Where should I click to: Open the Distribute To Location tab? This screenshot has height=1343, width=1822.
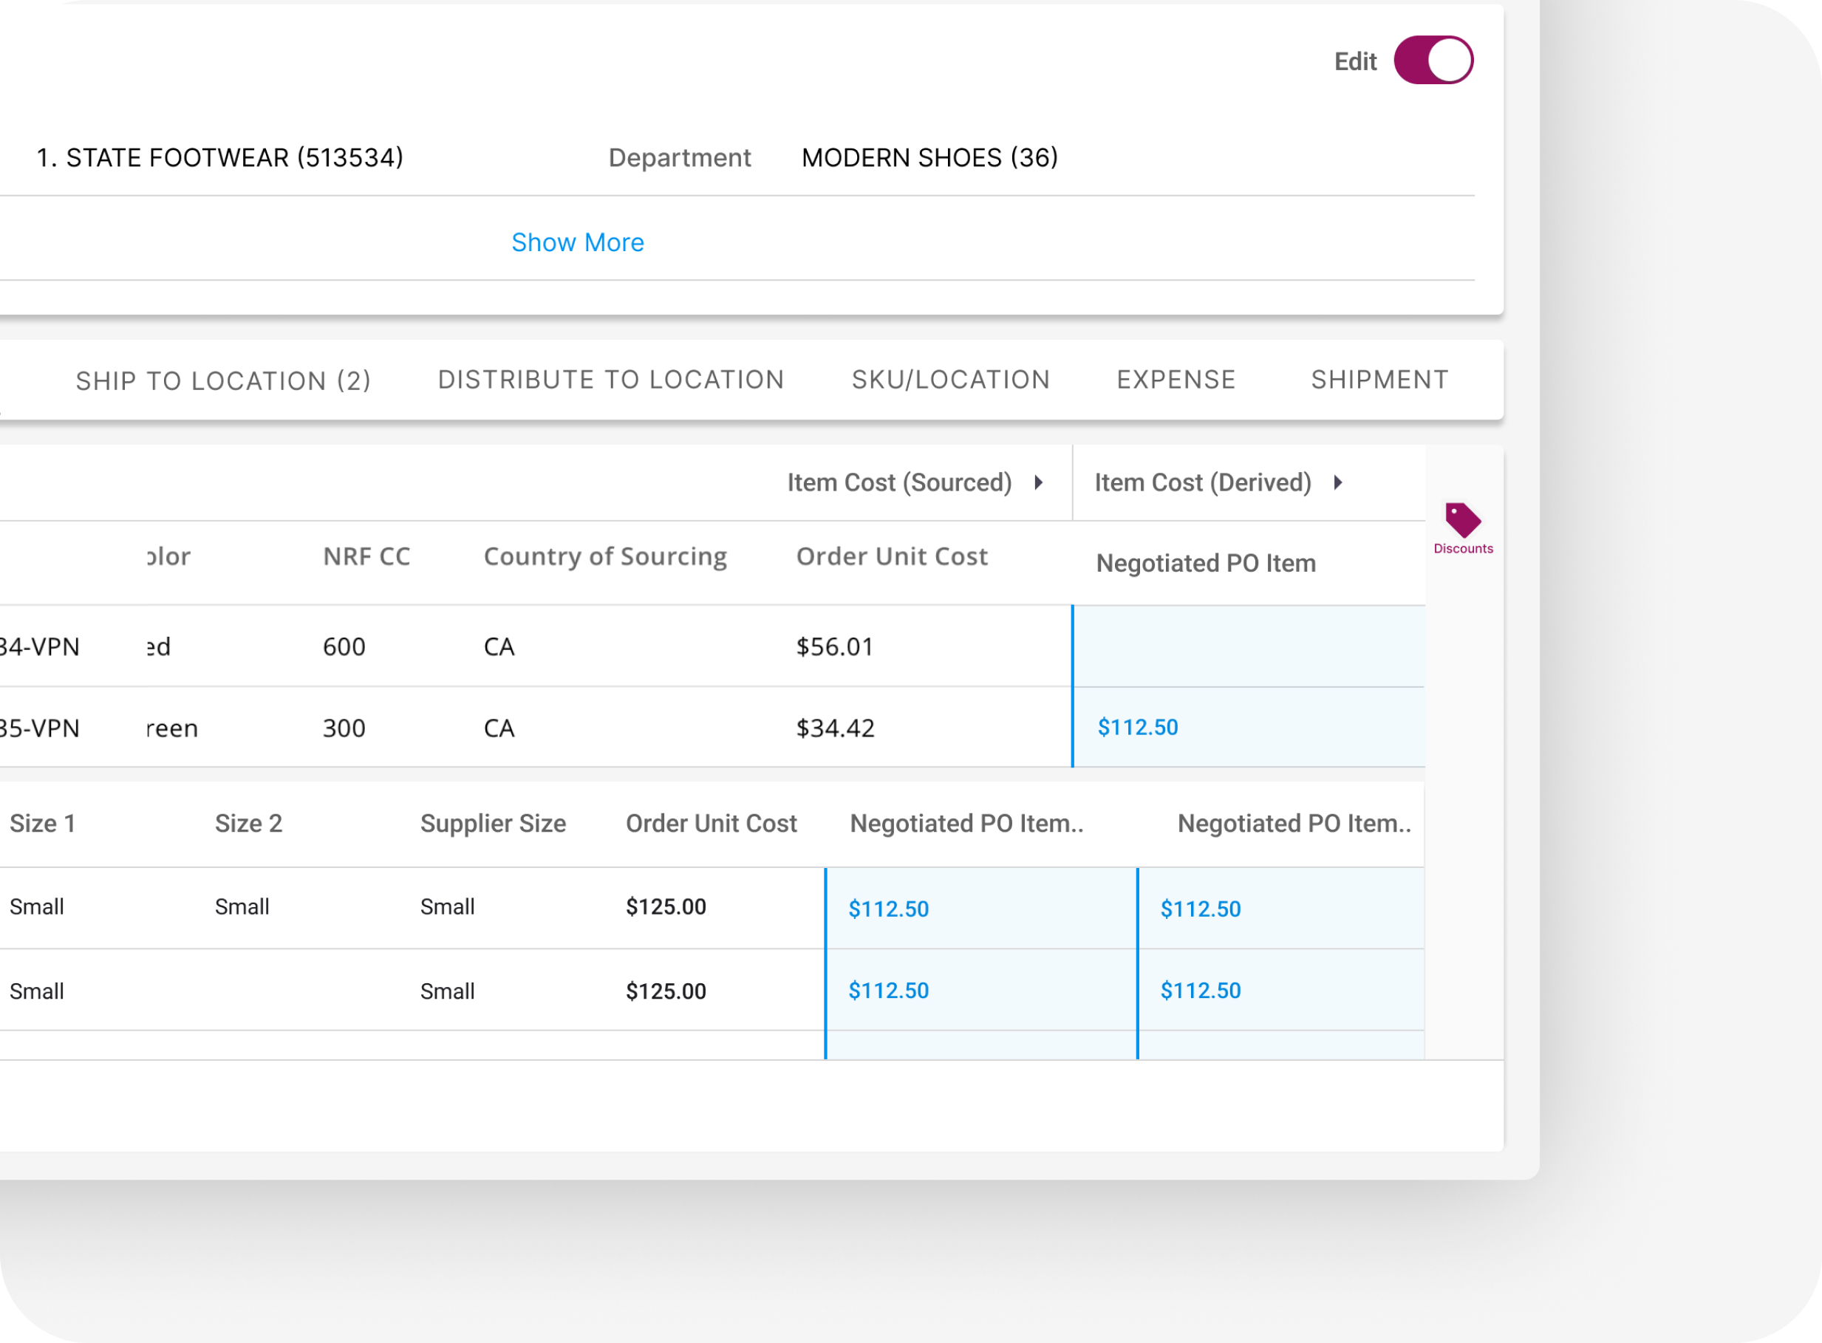(610, 380)
